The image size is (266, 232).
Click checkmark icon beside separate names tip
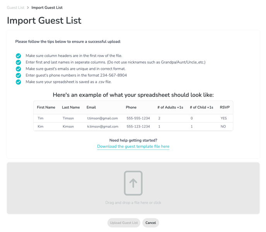[18, 62]
